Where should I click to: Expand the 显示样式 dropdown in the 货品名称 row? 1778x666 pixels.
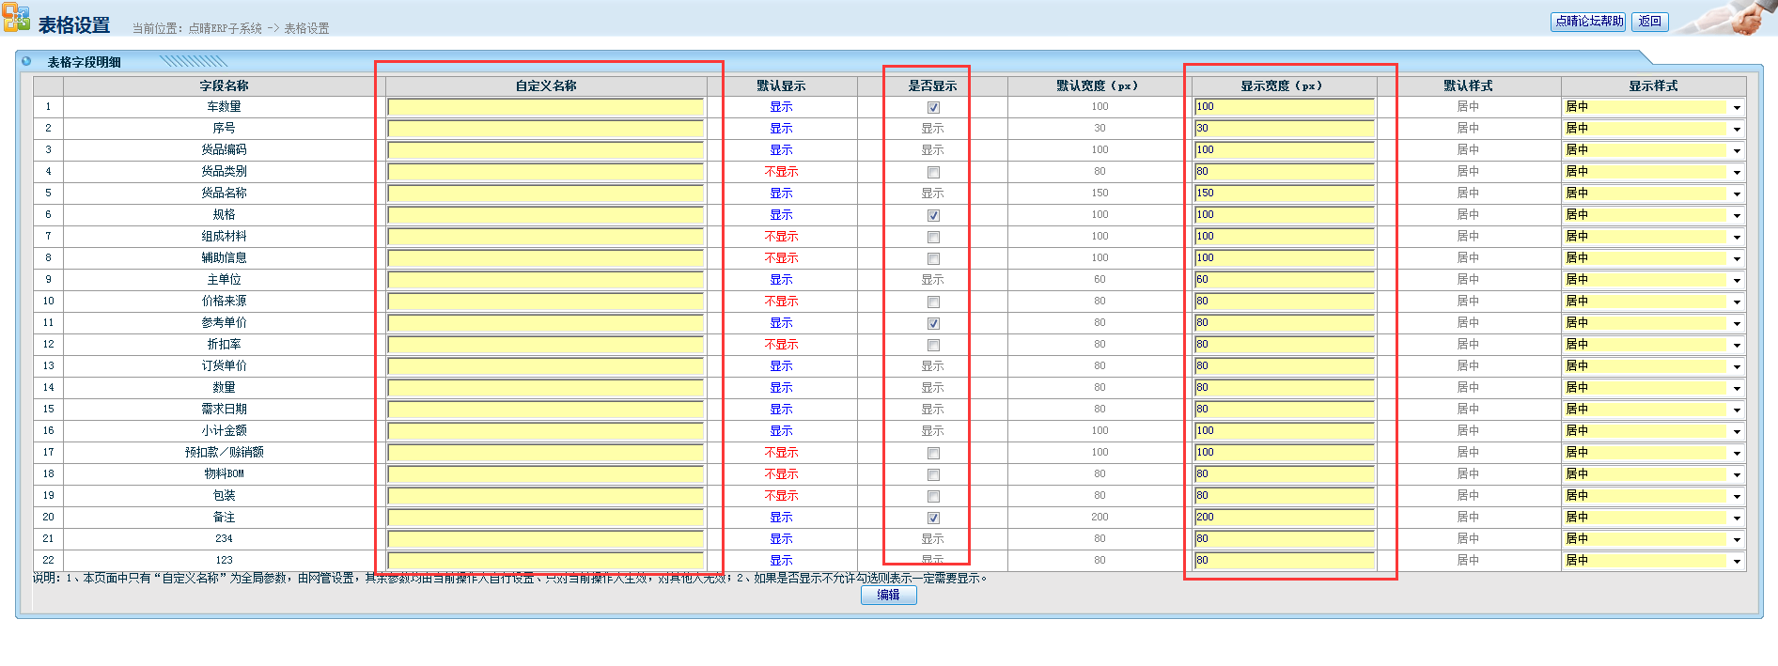pyautogui.click(x=1653, y=194)
